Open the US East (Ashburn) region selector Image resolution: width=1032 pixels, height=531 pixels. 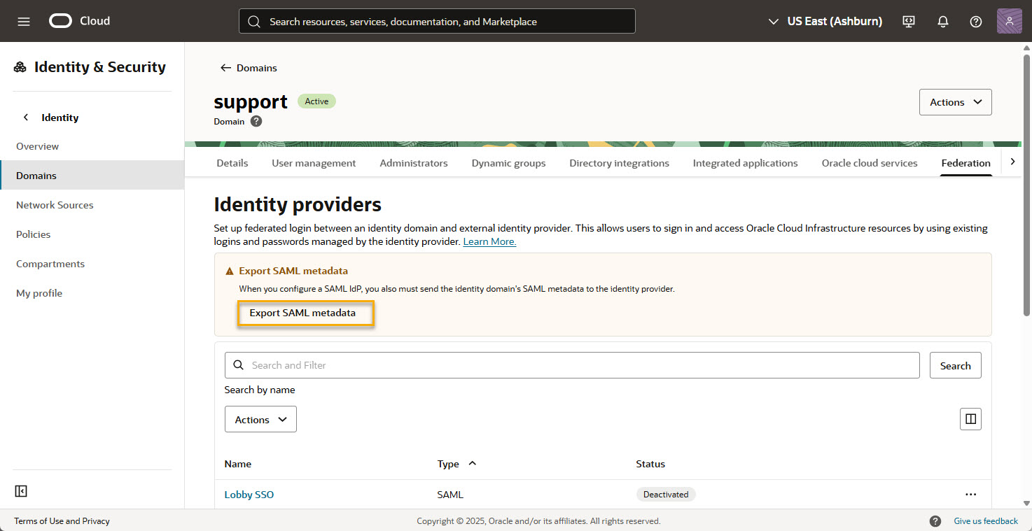pos(825,21)
